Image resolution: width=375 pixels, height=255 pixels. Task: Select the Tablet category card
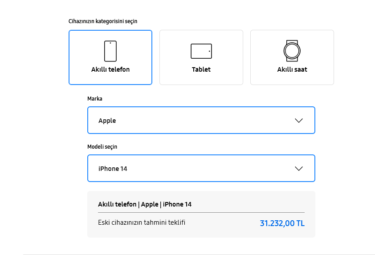(x=201, y=57)
